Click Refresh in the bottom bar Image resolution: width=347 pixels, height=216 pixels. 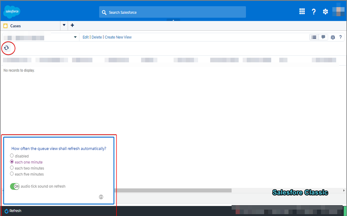(x=13, y=211)
